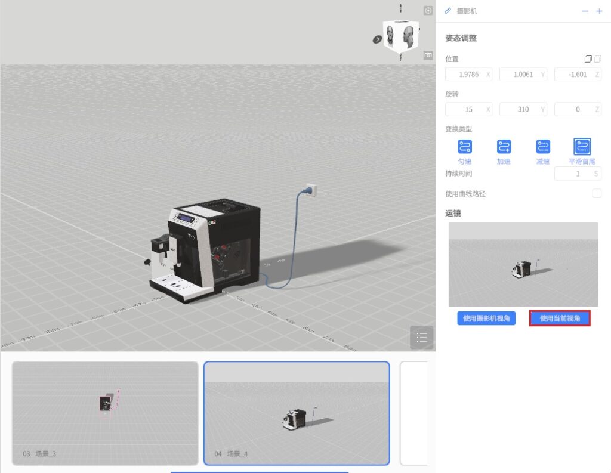Expand the panel with plus icon
The height and width of the screenshot is (473, 611).
click(599, 11)
